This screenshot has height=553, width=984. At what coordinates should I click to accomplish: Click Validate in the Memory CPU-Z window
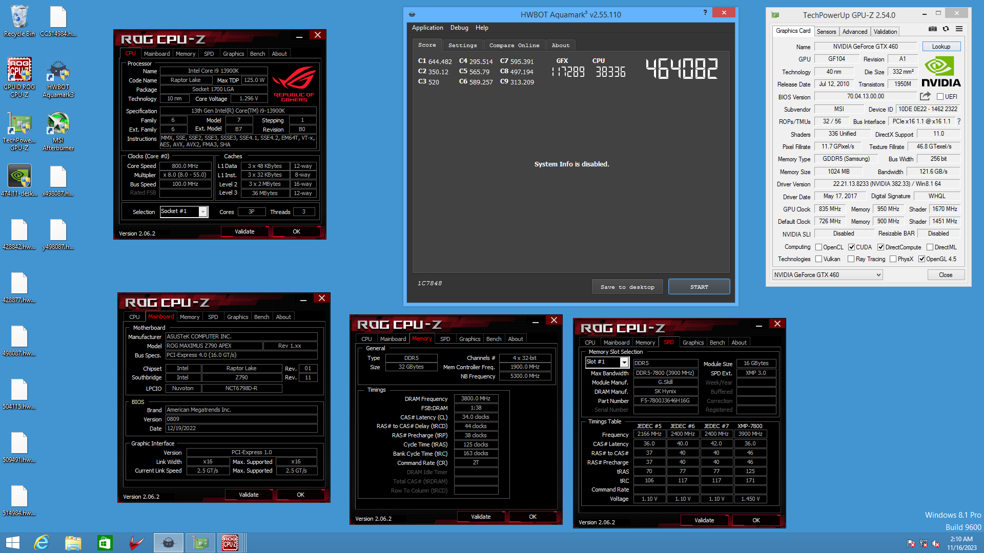tap(481, 517)
